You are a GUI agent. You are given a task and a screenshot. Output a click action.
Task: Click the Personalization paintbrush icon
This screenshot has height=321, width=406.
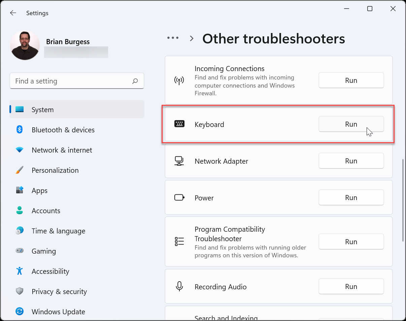click(x=20, y=170)
